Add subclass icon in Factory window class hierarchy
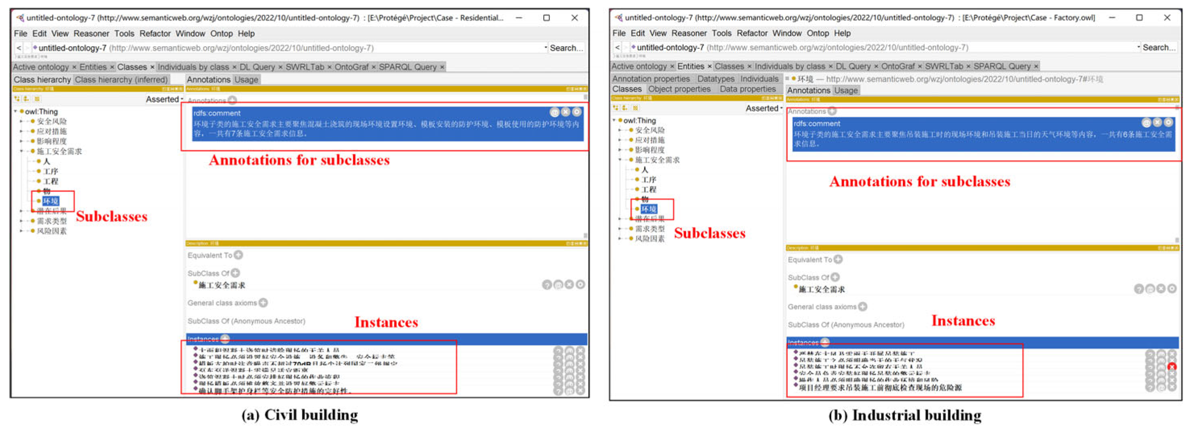The width and height of the screenshot is (1193, 429). [615, 108]
